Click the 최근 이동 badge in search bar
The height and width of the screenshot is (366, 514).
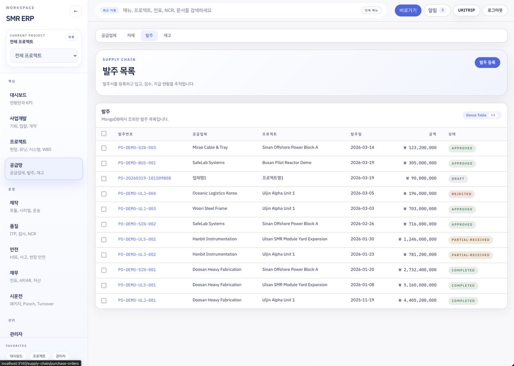[109, 10]
